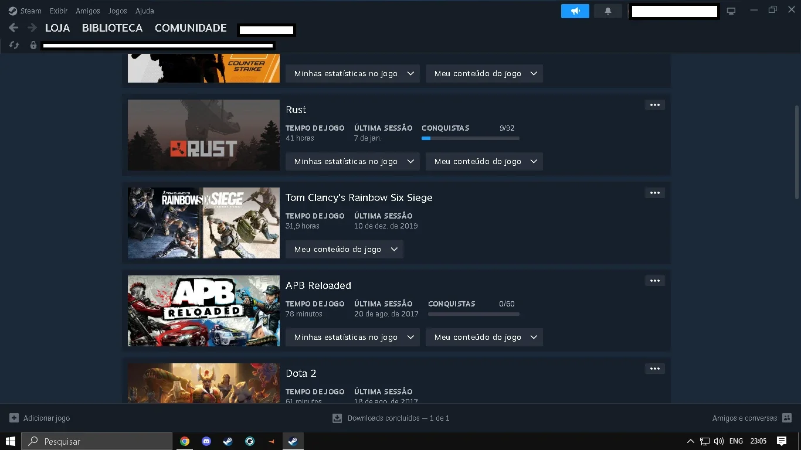
Task: Open Windows Start menu
Action: pos(11,441)
